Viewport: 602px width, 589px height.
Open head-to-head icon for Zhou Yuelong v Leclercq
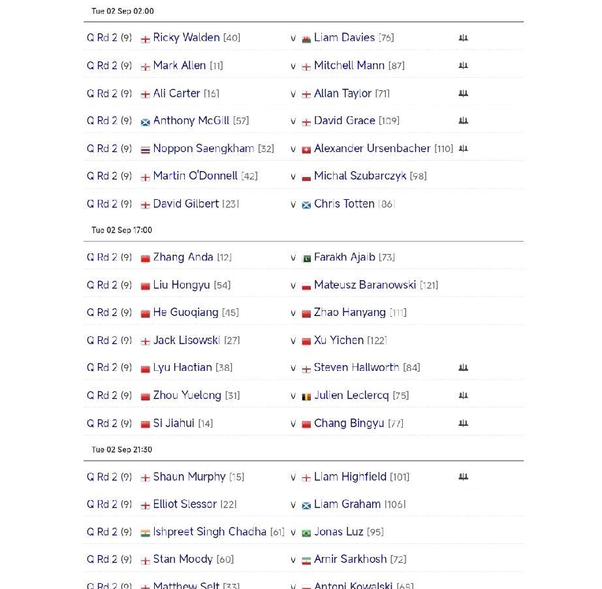tap(463, 396)
